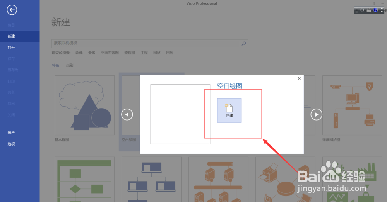Go to previous template with left arrow
387x202 pixels.
click(x=127, y=115)
